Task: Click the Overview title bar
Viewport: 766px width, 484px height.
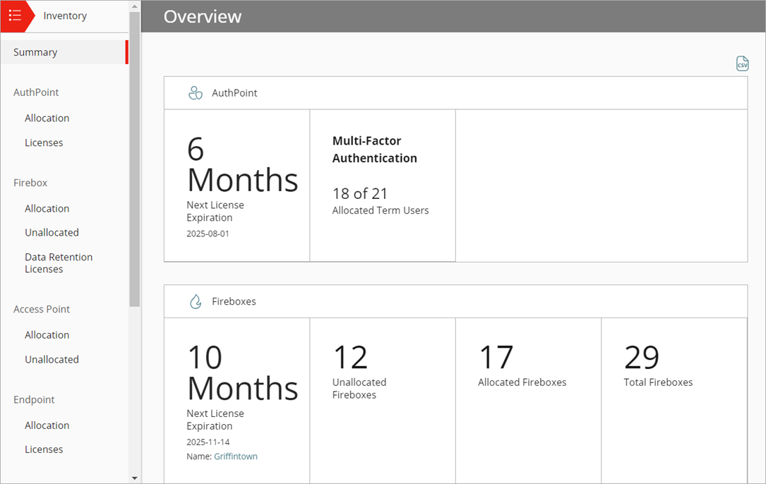Action: point(202,16)
